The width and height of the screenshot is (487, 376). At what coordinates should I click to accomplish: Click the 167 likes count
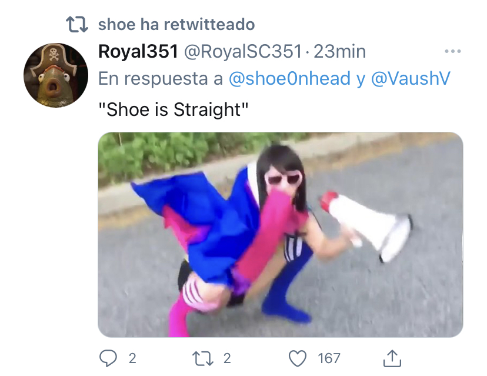tap(329, 358)
